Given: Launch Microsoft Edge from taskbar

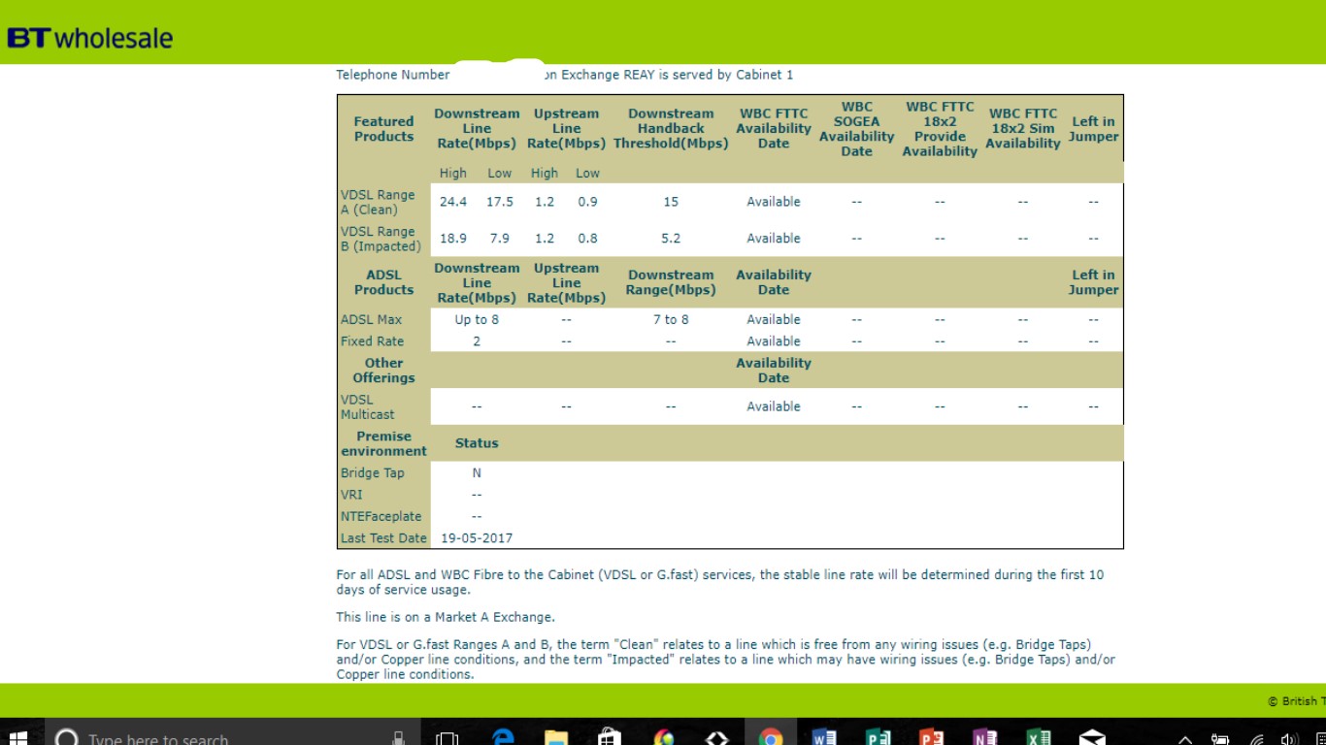Looking at the screenshot, I should click(x=502, y=737).
